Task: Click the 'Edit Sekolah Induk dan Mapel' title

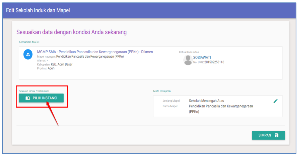Action: tap(38, 10)
